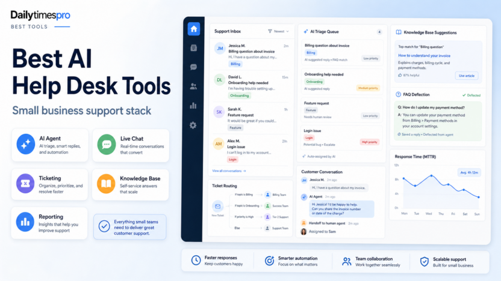Viewport: 501px width, 281px height.
Task: Click the Live Chat green bubble icon
Action: (x=107, y=144)
